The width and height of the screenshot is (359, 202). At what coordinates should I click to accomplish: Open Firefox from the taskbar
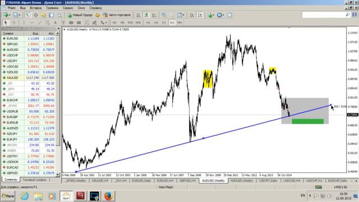tap(108, 196)
